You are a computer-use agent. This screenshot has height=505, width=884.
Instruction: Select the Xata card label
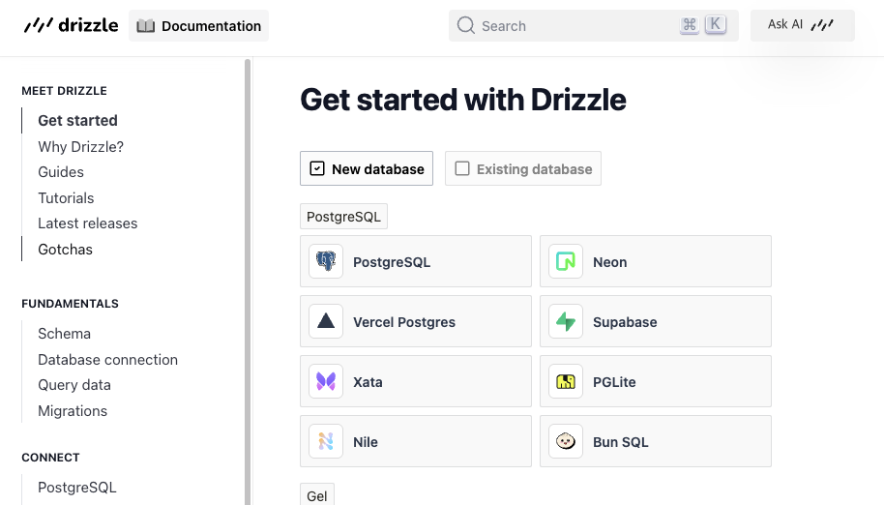point(368,382)
